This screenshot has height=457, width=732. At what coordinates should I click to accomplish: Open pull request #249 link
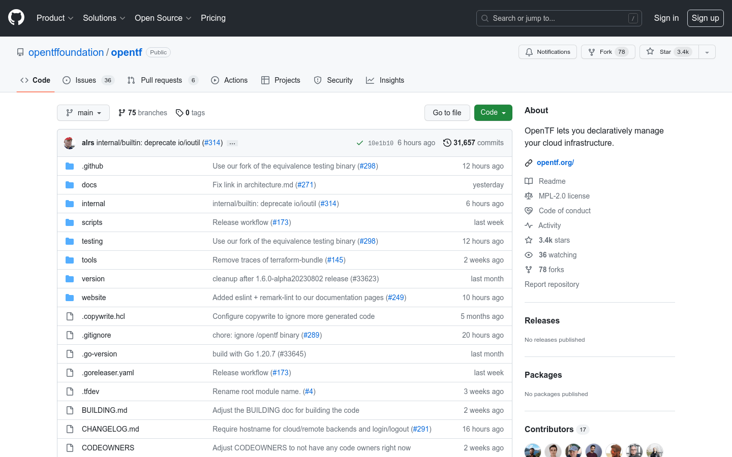click(x=396, y=298)
